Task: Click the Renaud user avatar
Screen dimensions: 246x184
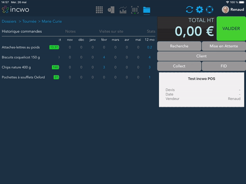Action: 225,9
